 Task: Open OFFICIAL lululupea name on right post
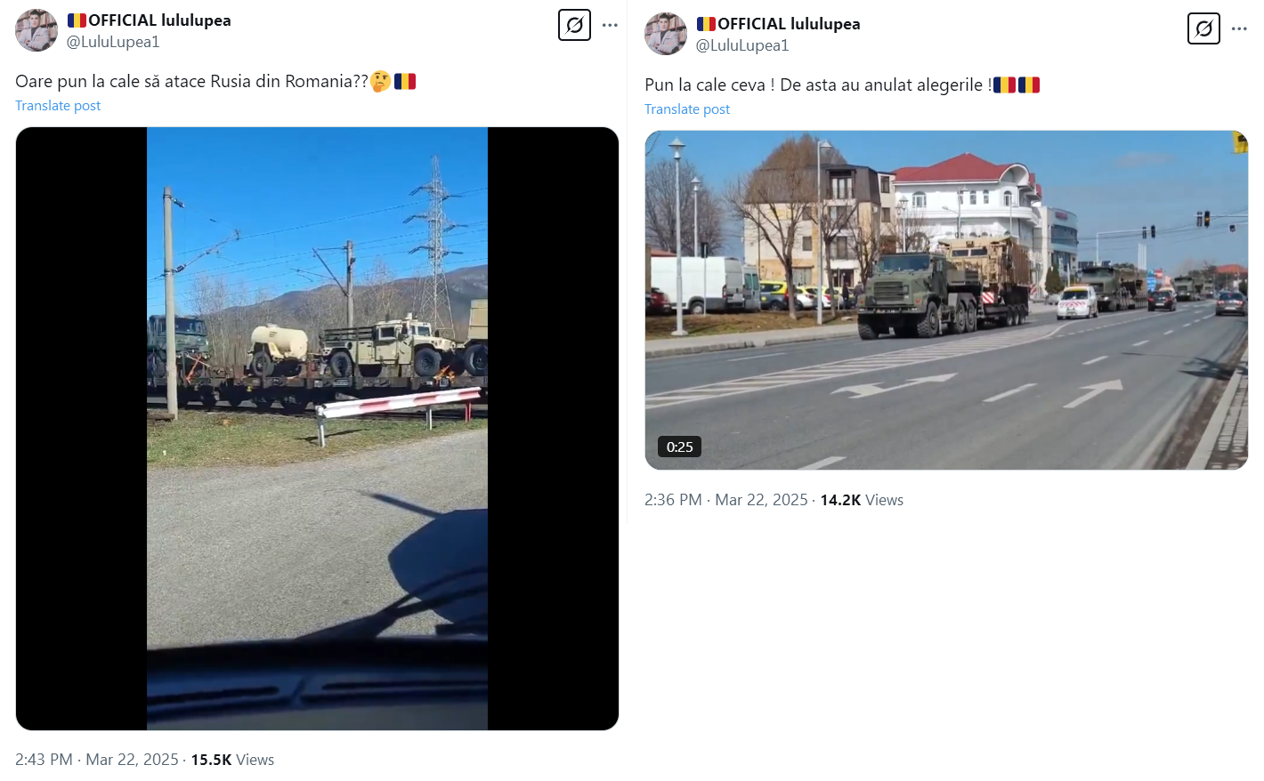pyautogui.click(x=779, y=24)
